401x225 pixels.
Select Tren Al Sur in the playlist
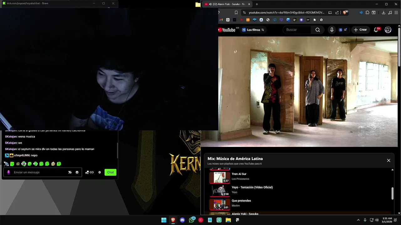pyautogui.click(x=239, y=174)
